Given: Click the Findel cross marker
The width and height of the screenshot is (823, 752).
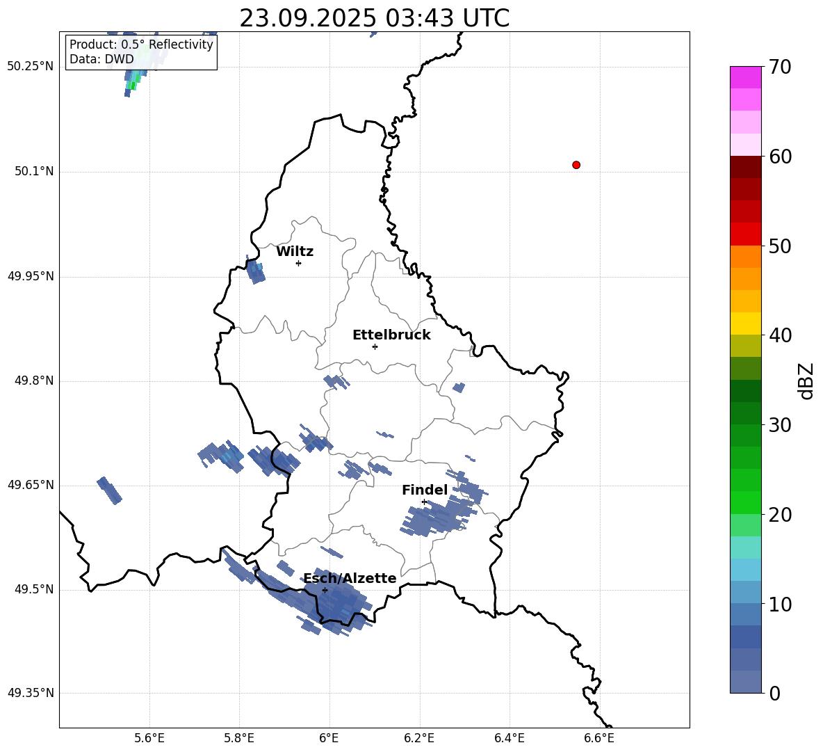Looking at the screenshot, I should coord(424,502).
